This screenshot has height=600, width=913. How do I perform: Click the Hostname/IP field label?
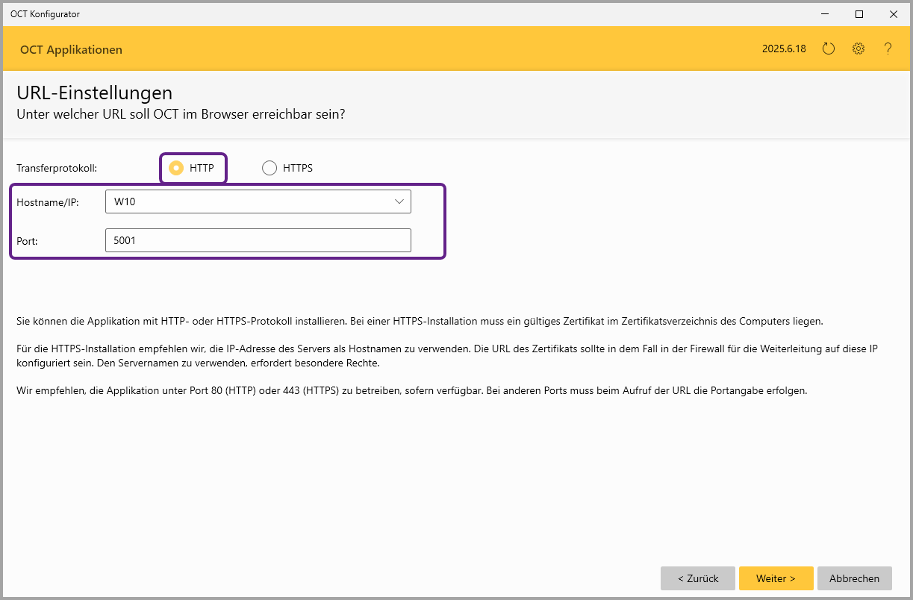(48, 201)
